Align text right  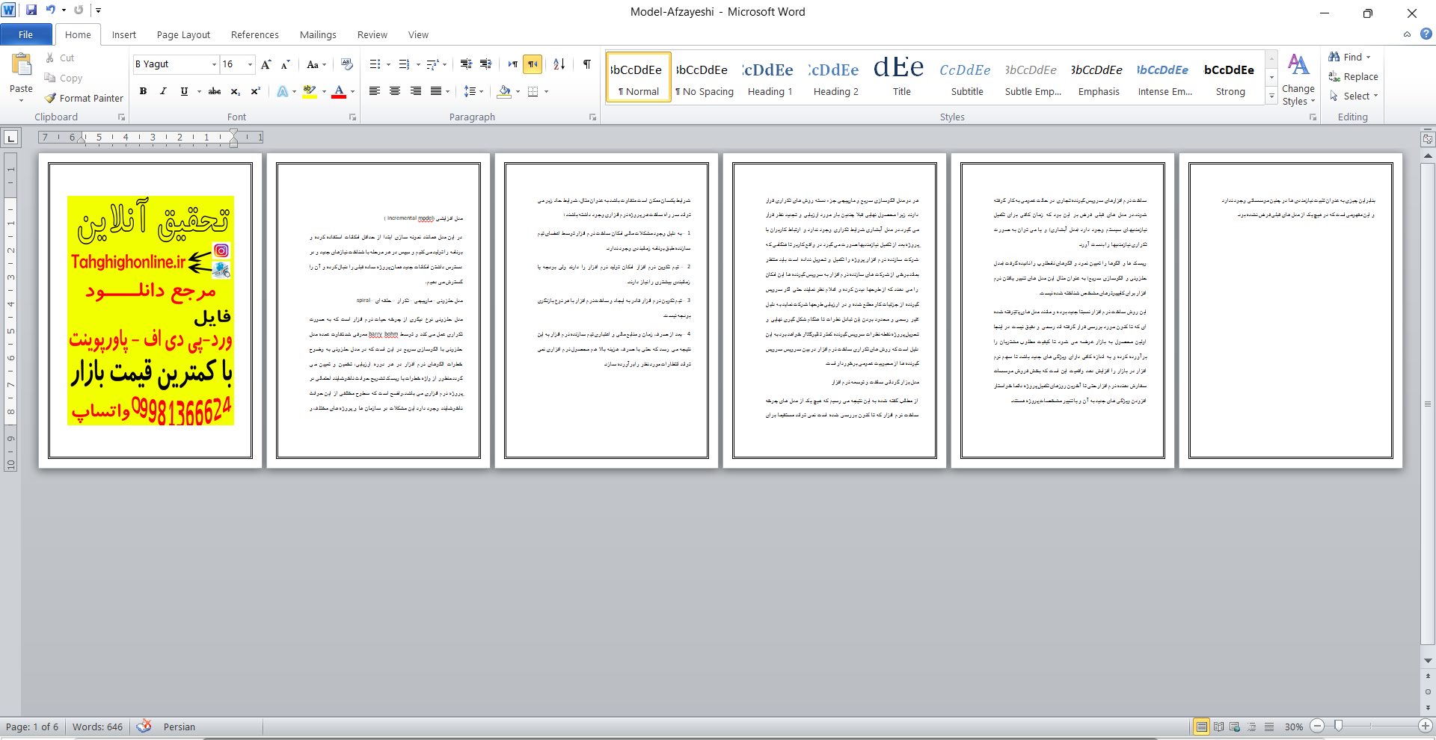pos(415,91)
